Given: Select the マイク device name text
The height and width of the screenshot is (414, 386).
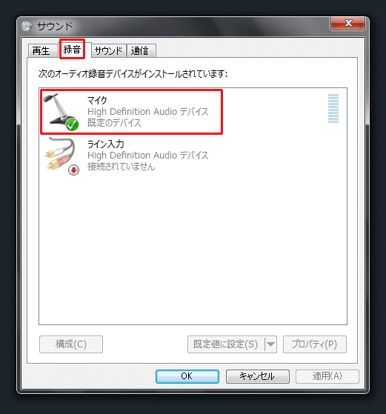Looking at the screenshot, I should (x=97, y=100).
